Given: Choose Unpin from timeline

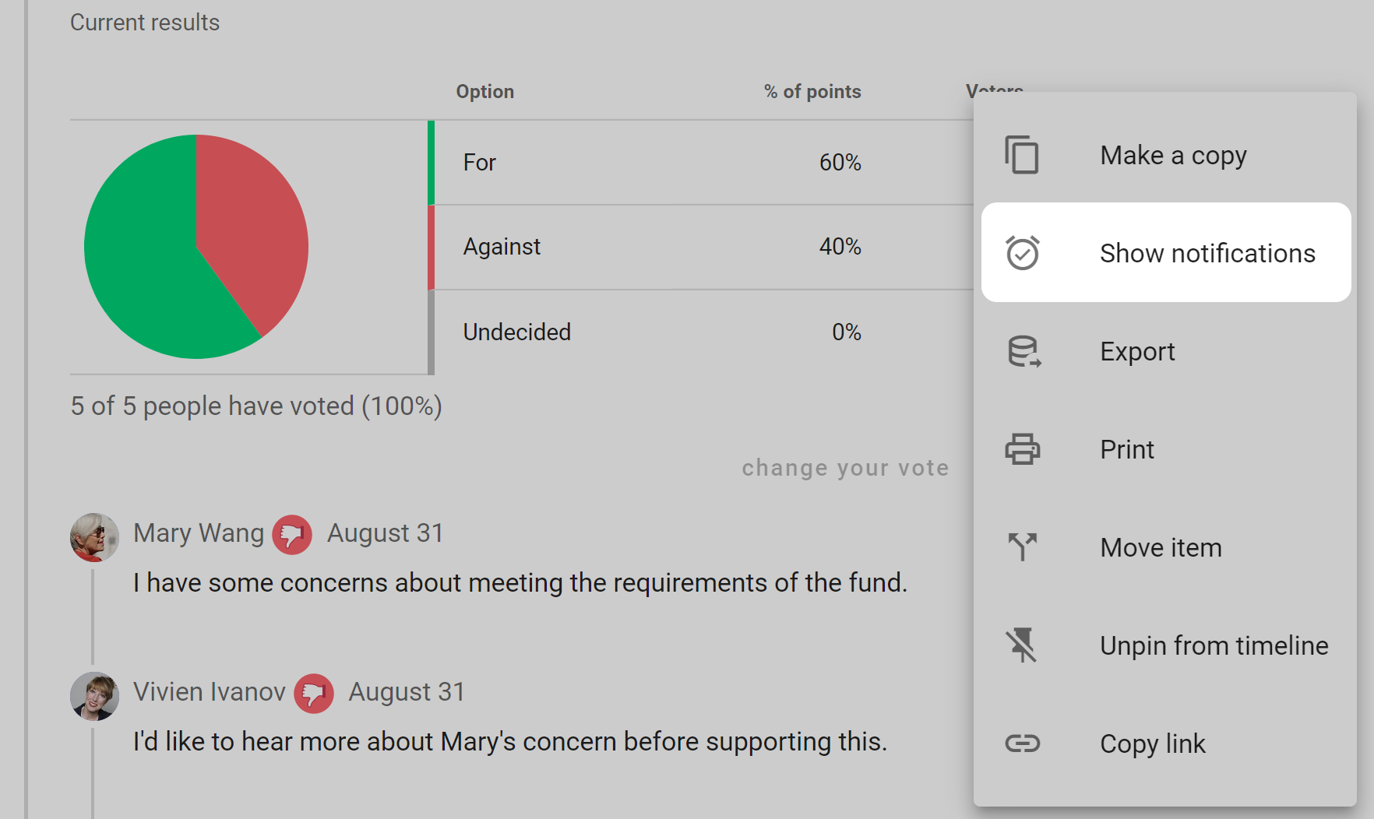Looking at the screenshot, I should point(1213,645).
